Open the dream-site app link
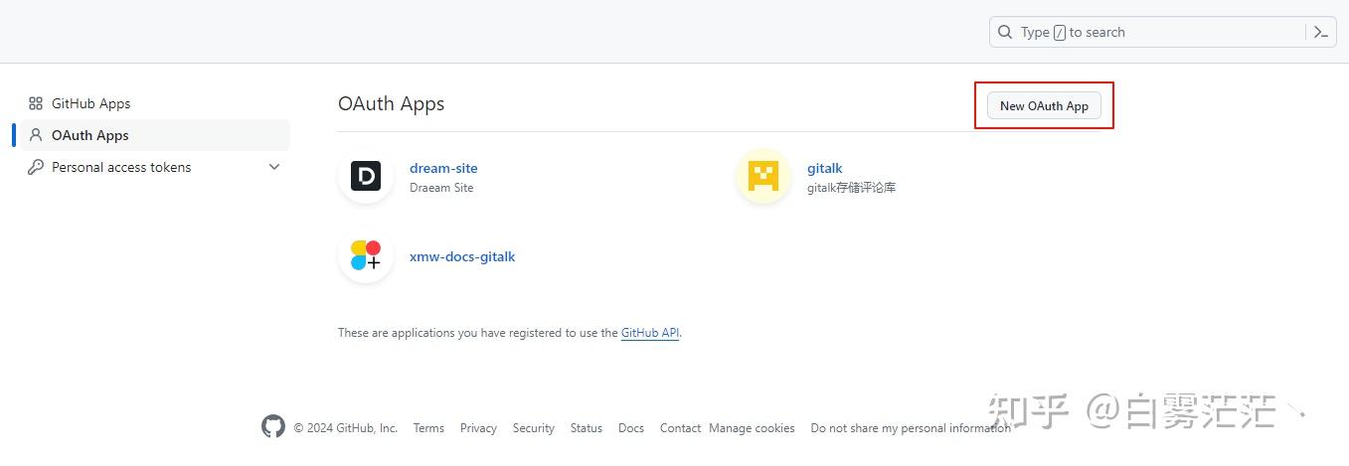The height and width of the screenshot is (466, 1349). click(443, 168)
